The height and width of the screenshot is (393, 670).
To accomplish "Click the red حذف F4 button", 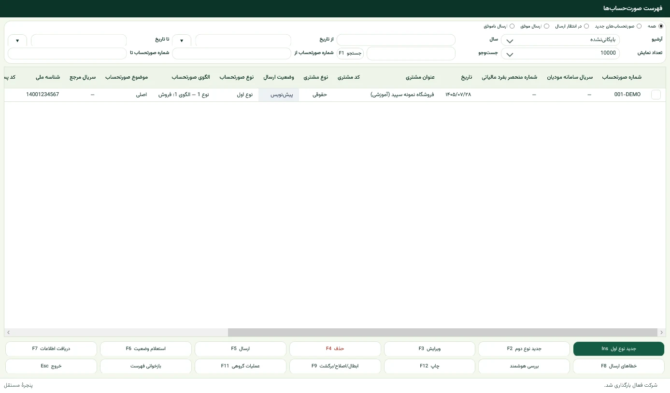I will [x=335, y=349].
